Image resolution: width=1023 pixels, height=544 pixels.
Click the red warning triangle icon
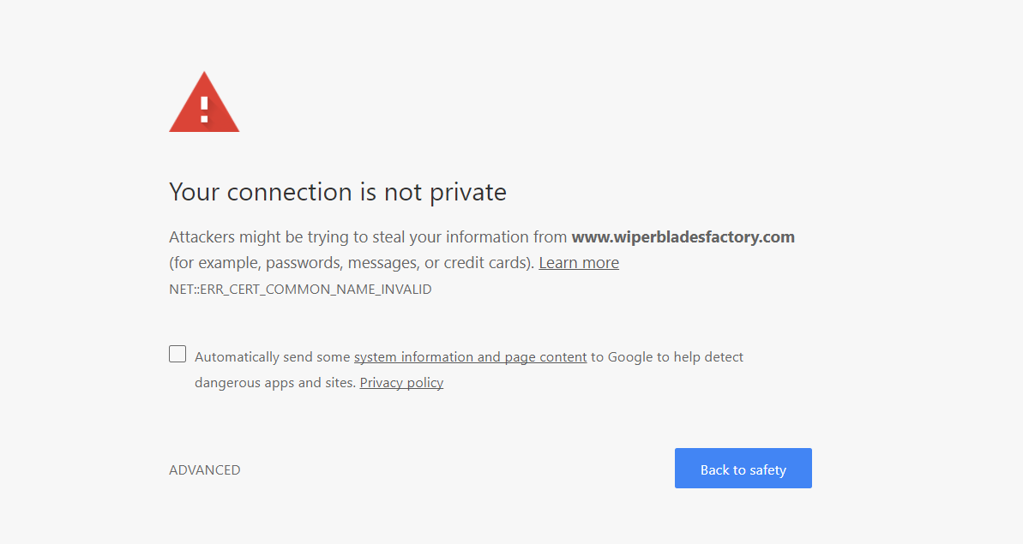click(204, 102)
